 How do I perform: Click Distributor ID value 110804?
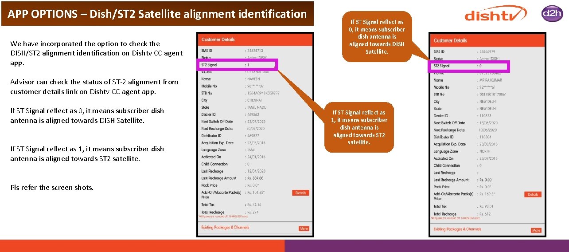[x=486, y=137]
